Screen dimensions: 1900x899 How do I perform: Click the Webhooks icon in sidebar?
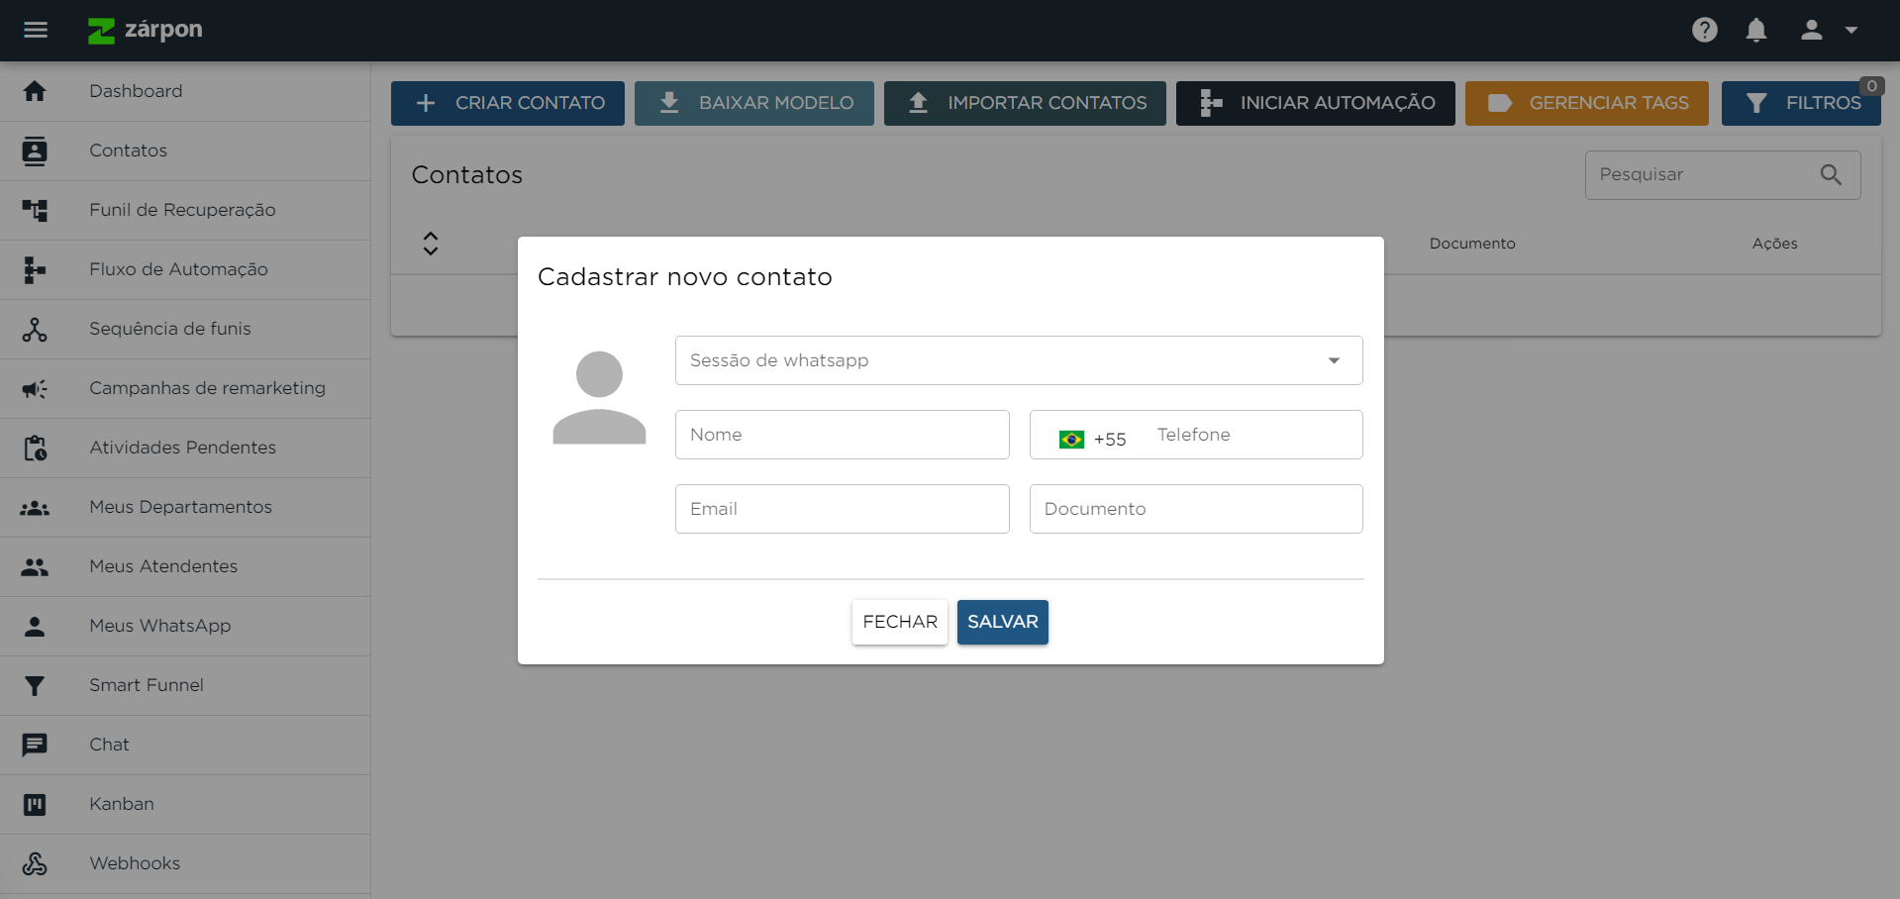(x=35, y=863)
